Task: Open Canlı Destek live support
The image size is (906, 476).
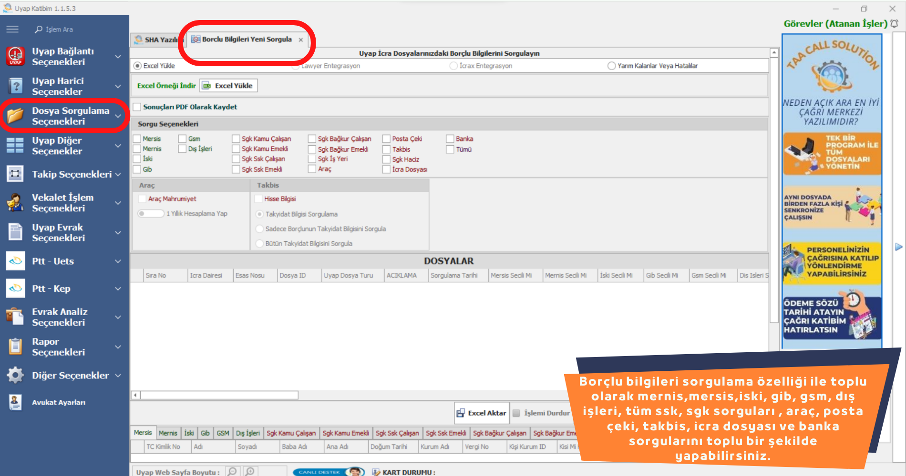Action: (329, 472)
